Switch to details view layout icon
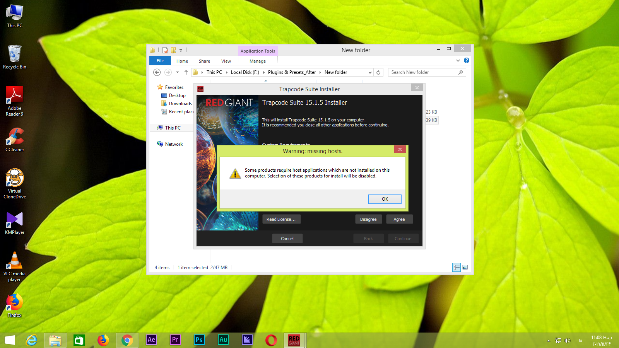 (x=457, y=267)
